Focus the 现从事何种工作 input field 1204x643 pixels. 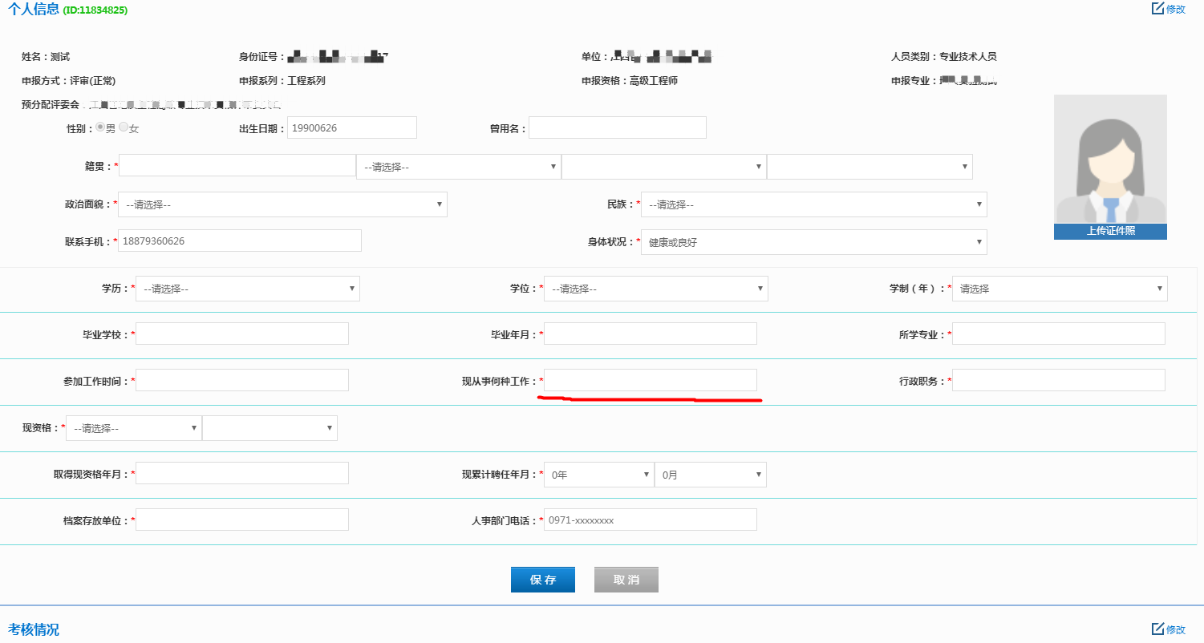point(650,380)
